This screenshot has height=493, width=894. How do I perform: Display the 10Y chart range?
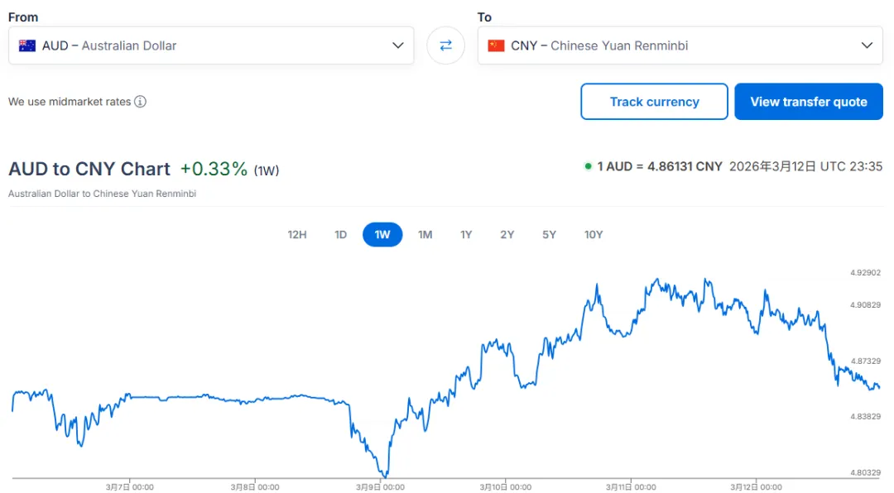click(x=594, y=235)
